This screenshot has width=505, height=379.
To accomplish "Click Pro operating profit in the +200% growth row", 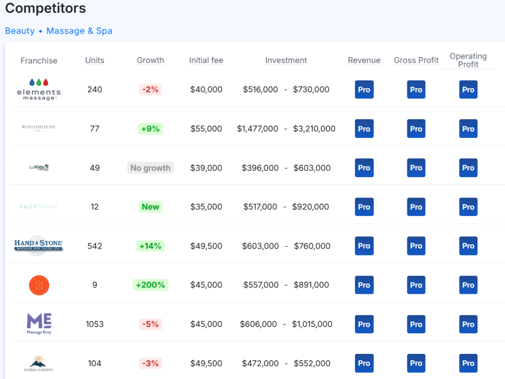I will tap(469, 285).
